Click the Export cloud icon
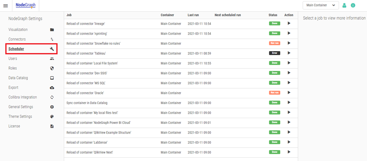Viewport: 367px width, 161px height. (52, 88)
